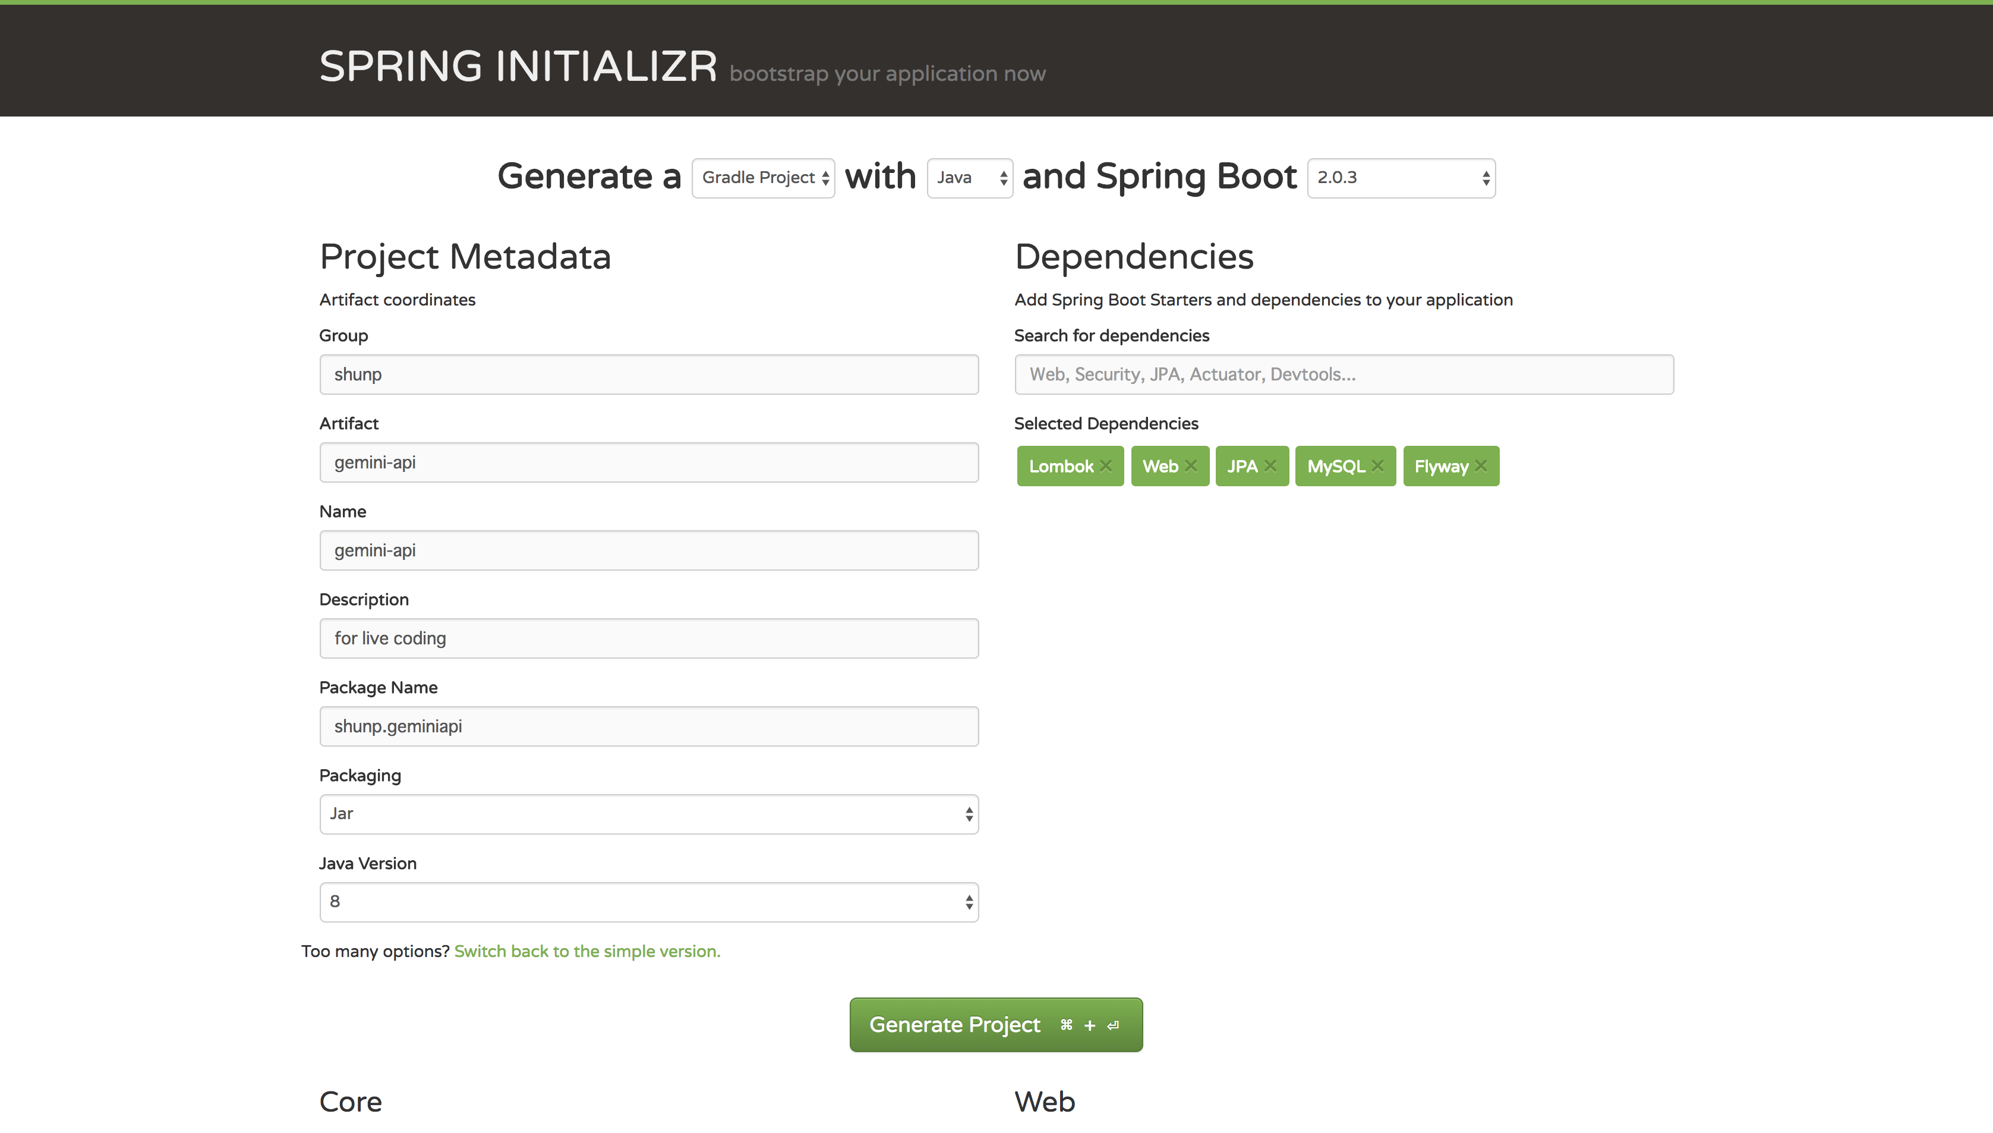Select the Description field saying for live coding
The height and width of the screenshot is (1133, 1993).
[x=648, y=638]
